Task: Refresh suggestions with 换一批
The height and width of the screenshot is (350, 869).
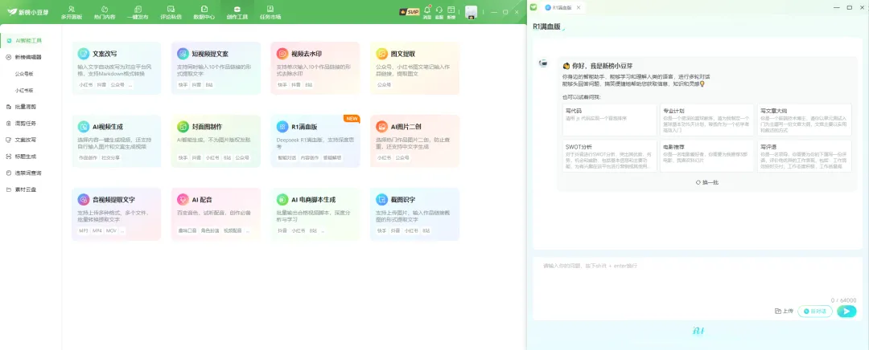Action: pos(707,182)
